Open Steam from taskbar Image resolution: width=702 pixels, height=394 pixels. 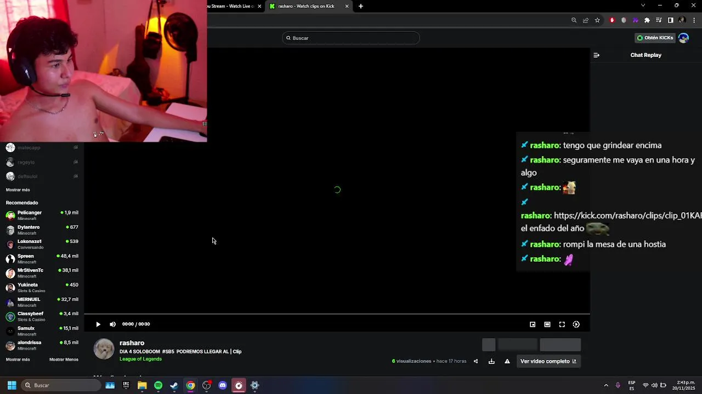coord(174,385)
